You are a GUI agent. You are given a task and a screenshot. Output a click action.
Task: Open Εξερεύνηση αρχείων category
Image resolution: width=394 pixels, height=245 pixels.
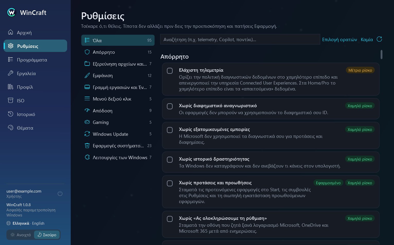(x=118, y=64)
